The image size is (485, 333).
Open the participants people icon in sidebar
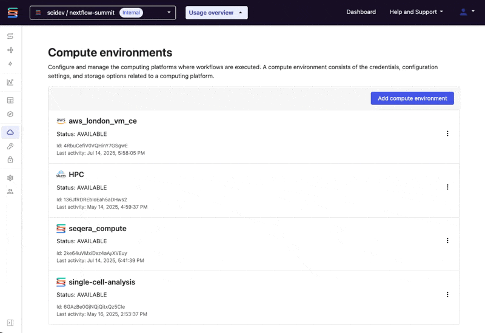click(10, 192)
